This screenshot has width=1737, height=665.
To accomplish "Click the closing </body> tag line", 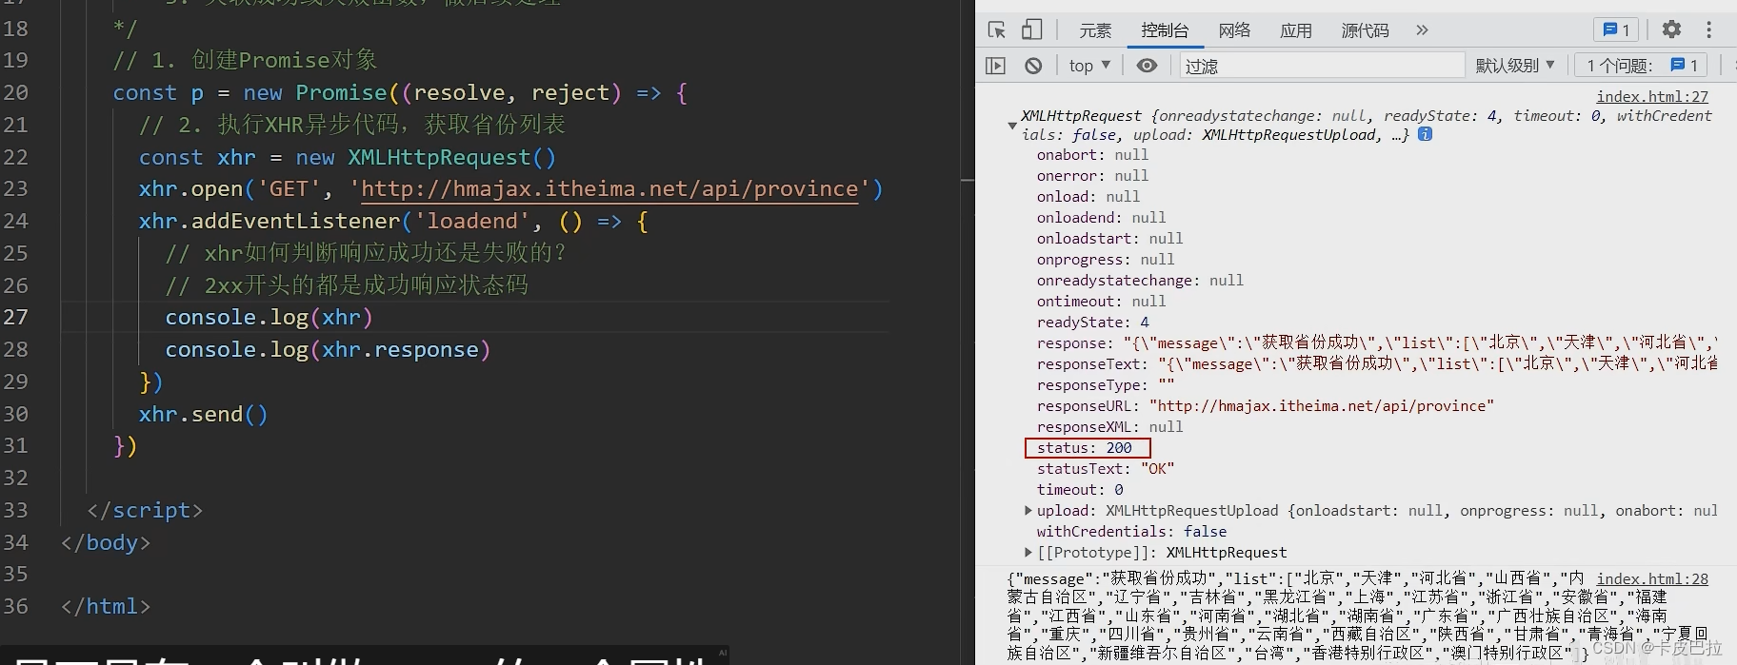I will [x=106, y=543].
